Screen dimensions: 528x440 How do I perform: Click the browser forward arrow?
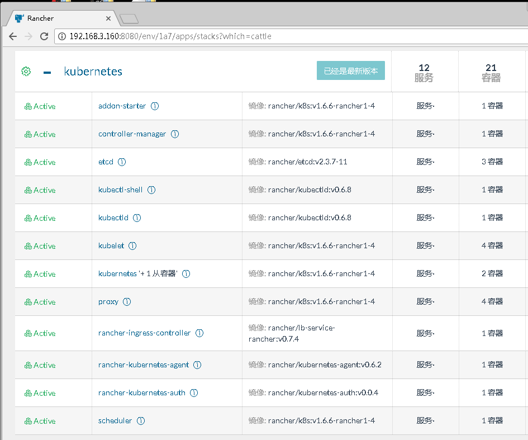click(28, 36)
